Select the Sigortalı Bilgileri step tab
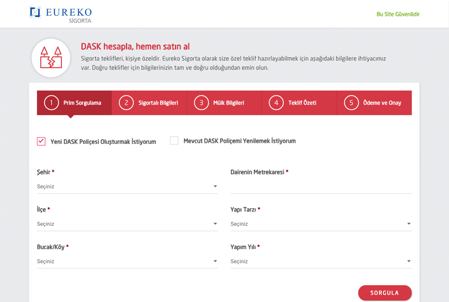The width and height of the screenshot is (449, 302). pyautogui.click(x=149, y=103)
